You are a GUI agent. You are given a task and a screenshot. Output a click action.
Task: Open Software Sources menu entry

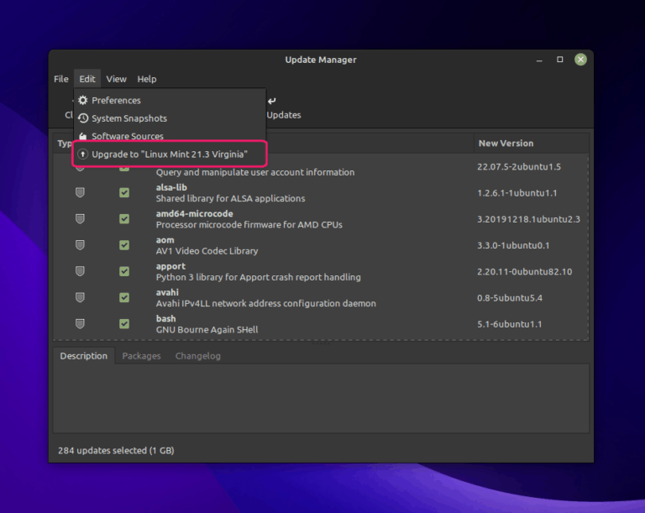point(170,136)
